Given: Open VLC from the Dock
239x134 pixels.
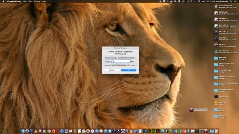Looking at the screenshot, I should [x=36, y=131].
